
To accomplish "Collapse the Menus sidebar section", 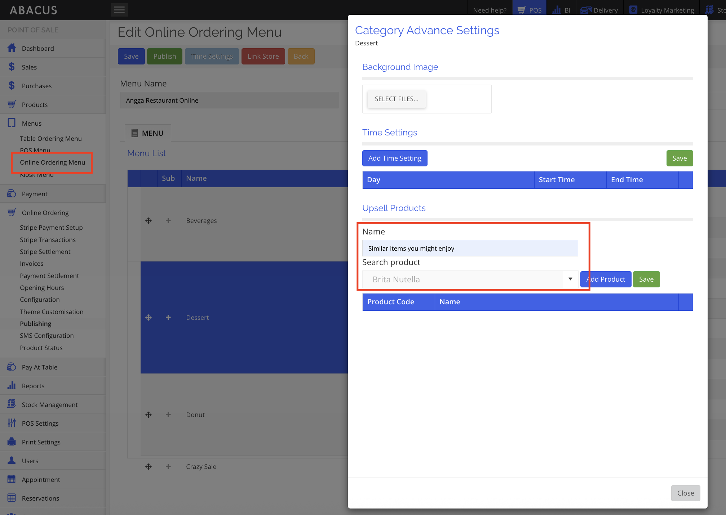I will pyautogui.click(x=32, y=123).
